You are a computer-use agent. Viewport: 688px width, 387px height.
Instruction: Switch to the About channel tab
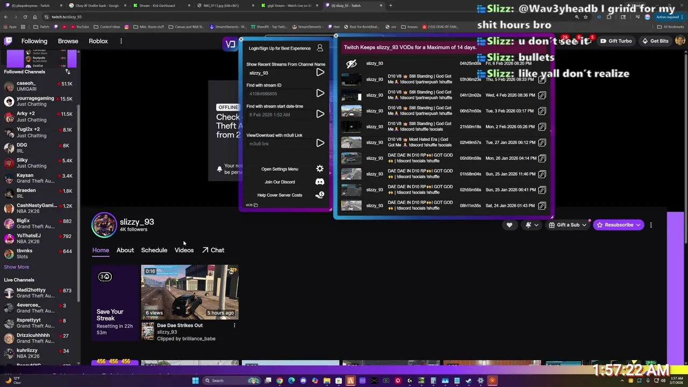pos(125,250)
